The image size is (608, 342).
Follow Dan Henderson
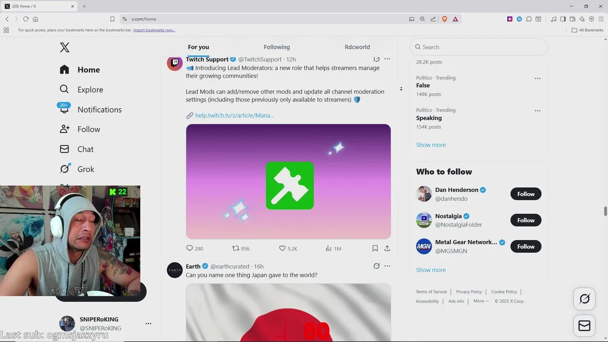pos(526,194)
